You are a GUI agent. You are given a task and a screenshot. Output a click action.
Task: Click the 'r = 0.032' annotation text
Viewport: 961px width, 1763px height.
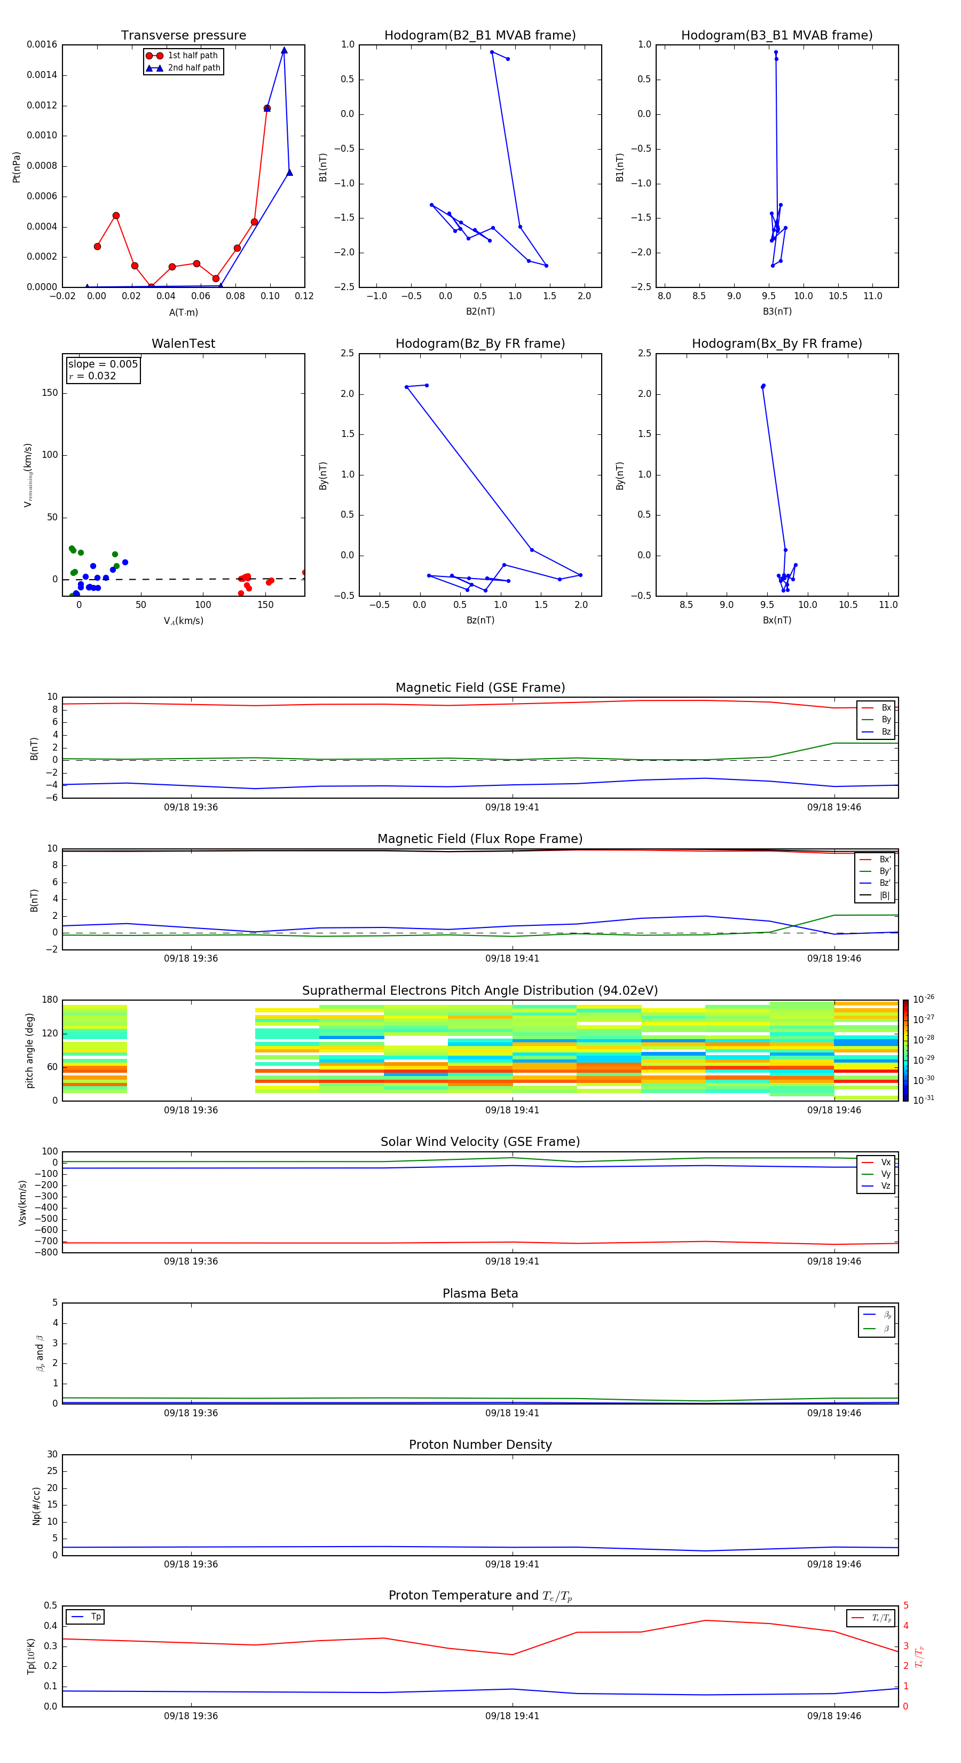tap(92, 376)
